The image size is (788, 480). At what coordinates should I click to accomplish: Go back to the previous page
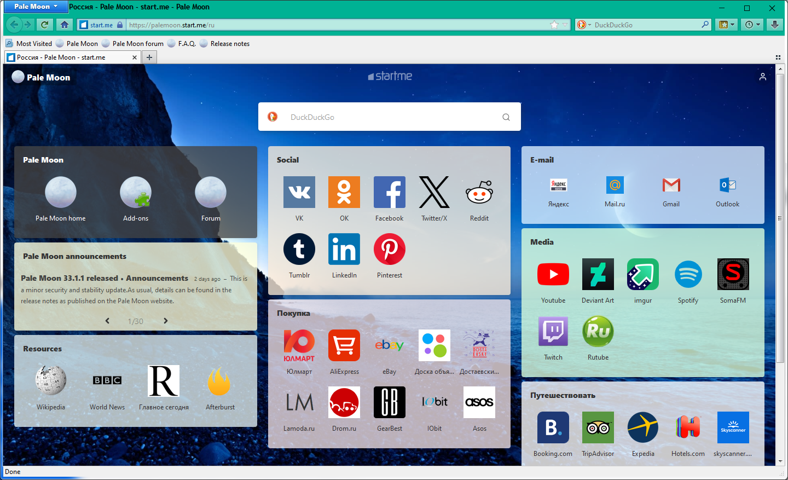click(x=14, y=25)
